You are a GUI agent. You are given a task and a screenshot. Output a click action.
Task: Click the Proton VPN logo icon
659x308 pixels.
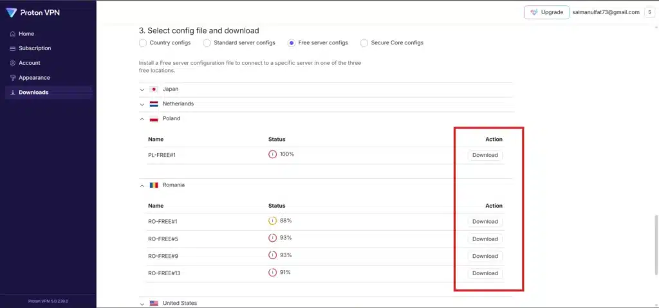pos(12,13)
